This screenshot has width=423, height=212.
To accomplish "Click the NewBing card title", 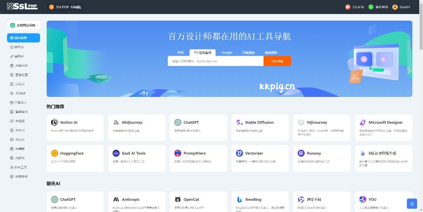I will 253,200.
